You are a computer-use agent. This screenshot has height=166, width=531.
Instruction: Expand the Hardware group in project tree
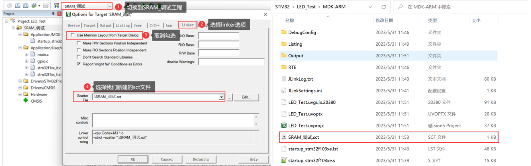pos(20,95)
